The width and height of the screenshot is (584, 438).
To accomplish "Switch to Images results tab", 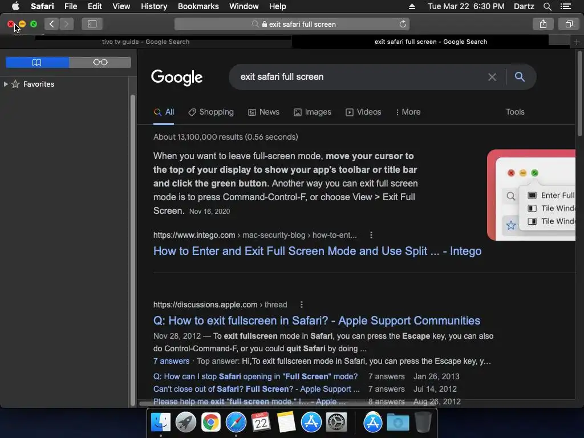I will coord(312,112).
